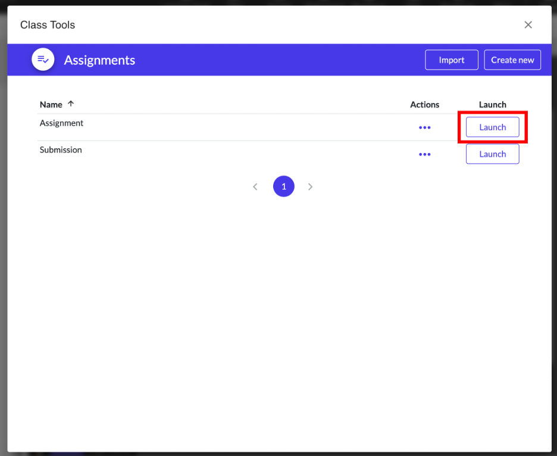Viewport: 557px width, 456px height.
Task: Select page 1 in the pagination
Action: 284,187
